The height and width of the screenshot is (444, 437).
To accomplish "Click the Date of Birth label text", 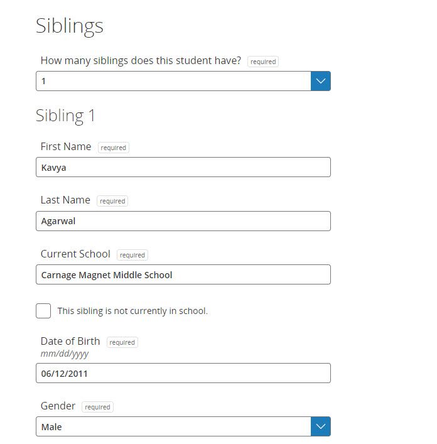I will coord(70,341).
